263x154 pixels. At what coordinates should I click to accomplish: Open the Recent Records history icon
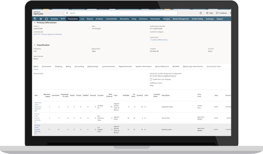(x=35, y=19)
